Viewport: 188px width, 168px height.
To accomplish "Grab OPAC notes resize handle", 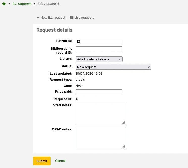I will click(124, 147).
